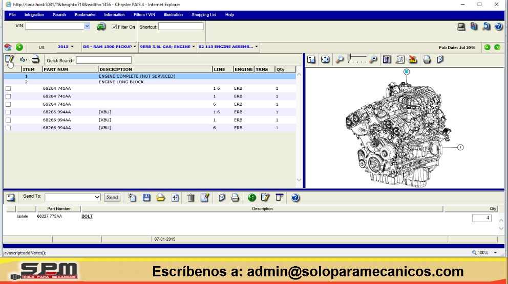The width and height of the screenshot is (508, 284).
Task: Check 68264 741AA row with line 1
Action: [8, 96]
